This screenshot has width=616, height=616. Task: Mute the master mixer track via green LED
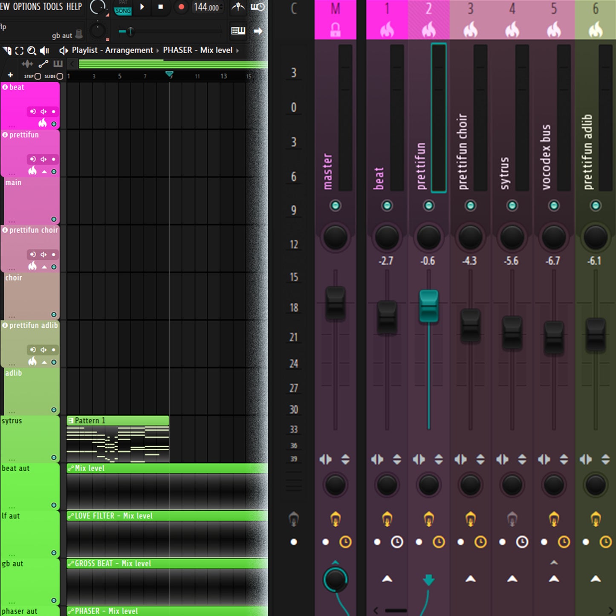(335, 205)
